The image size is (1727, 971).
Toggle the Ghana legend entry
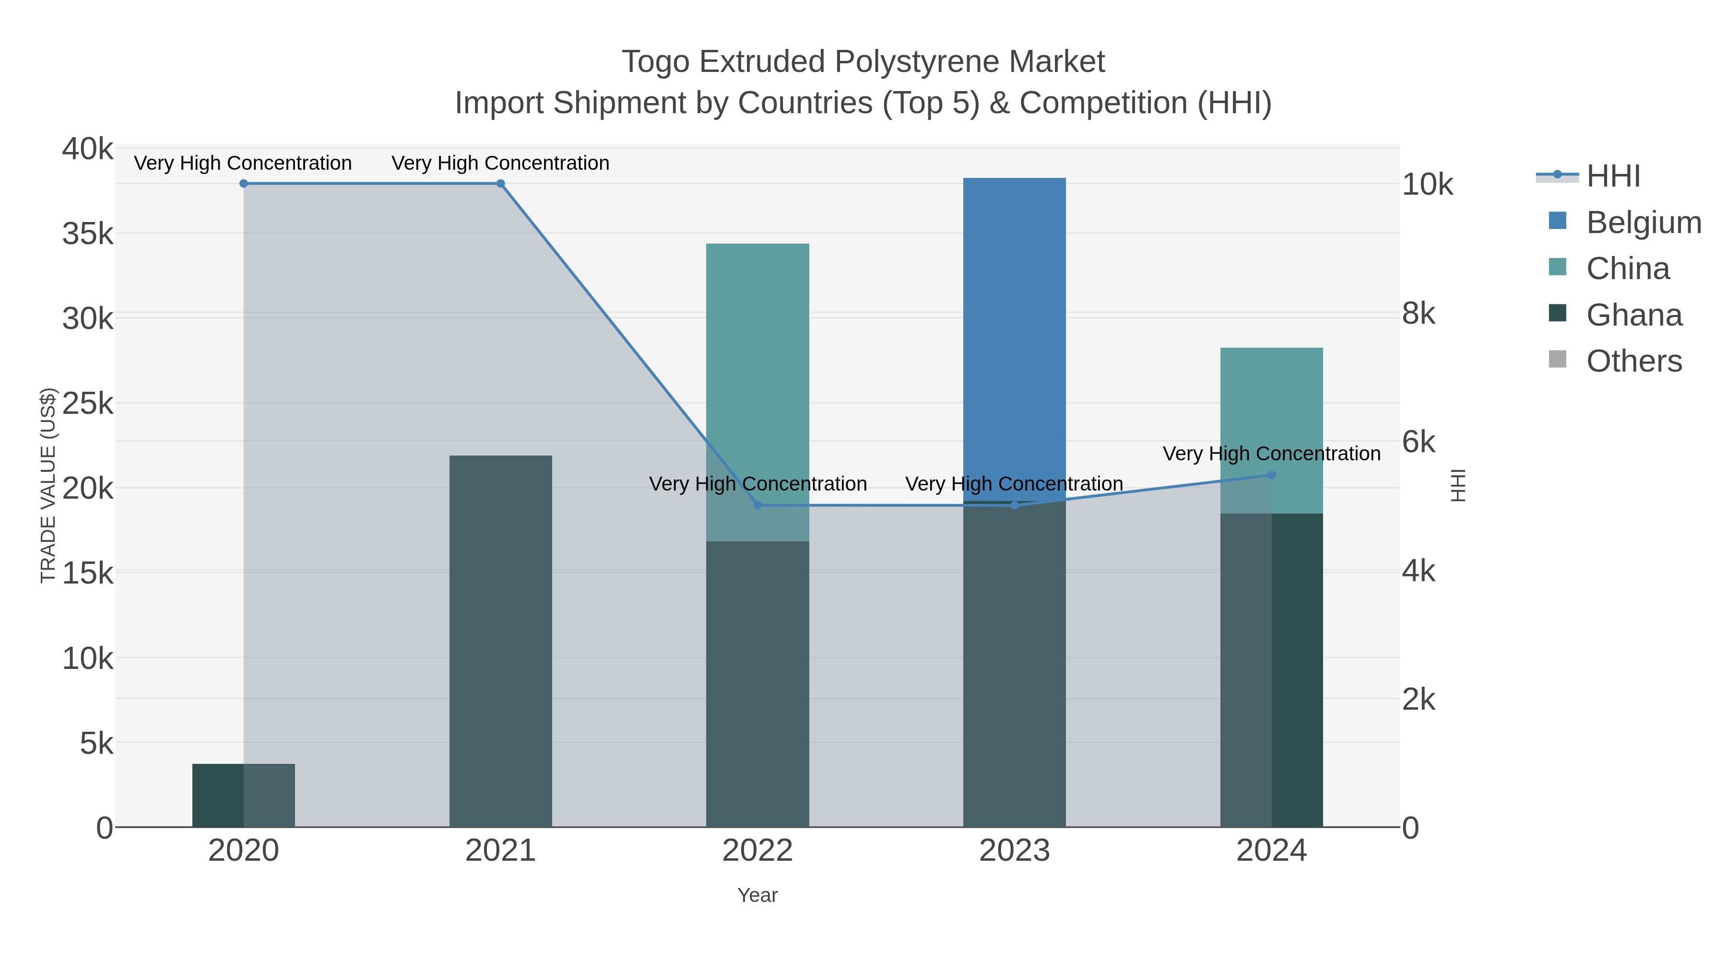click(x=1616, y=315)
